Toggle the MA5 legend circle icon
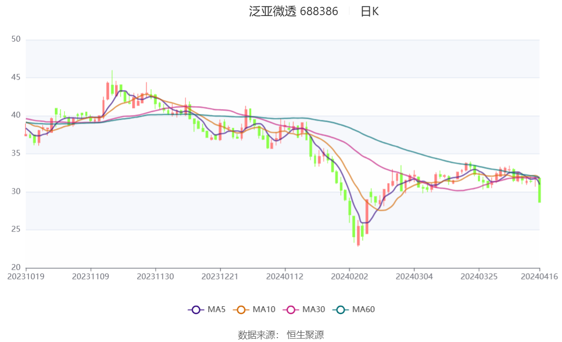 click(196, 310)
